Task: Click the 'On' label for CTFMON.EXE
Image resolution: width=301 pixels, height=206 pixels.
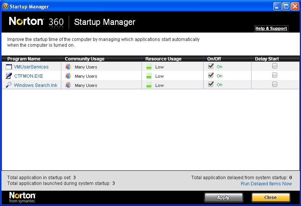Action: pos(219,76)
